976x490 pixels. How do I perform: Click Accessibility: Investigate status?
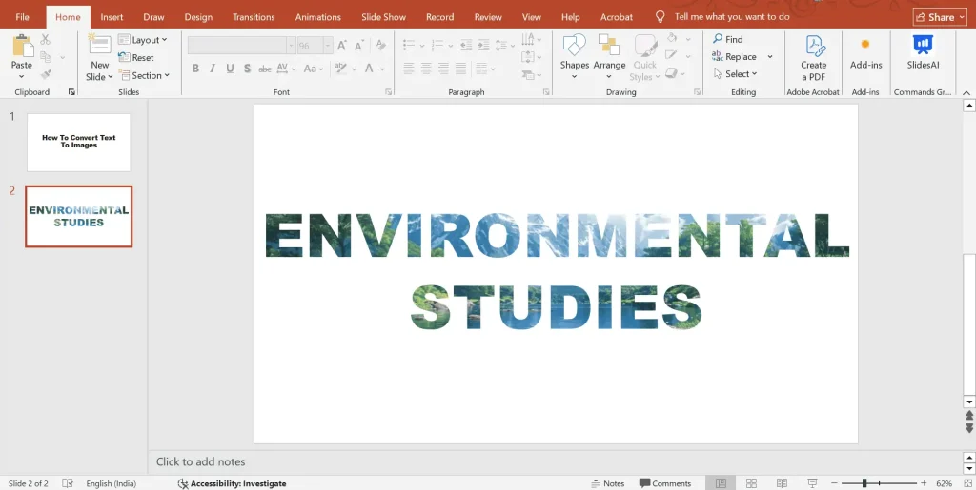(x=233, y=483)
